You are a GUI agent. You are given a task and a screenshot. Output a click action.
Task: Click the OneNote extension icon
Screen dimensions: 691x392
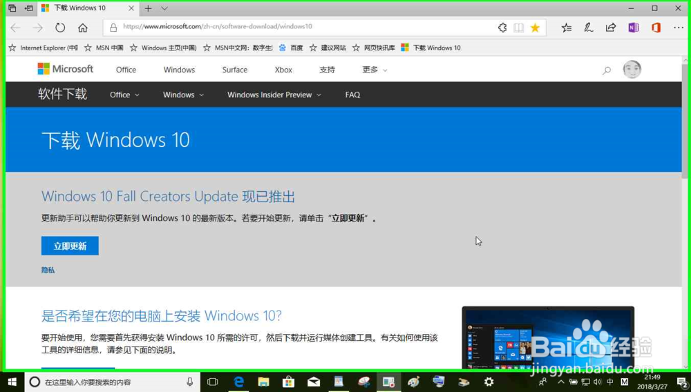pos(633,28)
